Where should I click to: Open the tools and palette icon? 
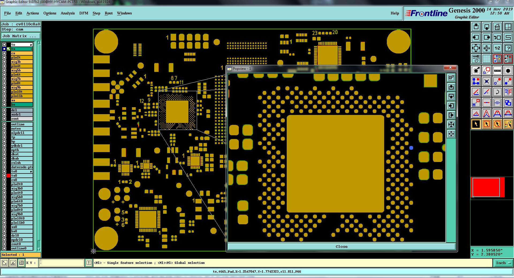(x=476, y=59)
